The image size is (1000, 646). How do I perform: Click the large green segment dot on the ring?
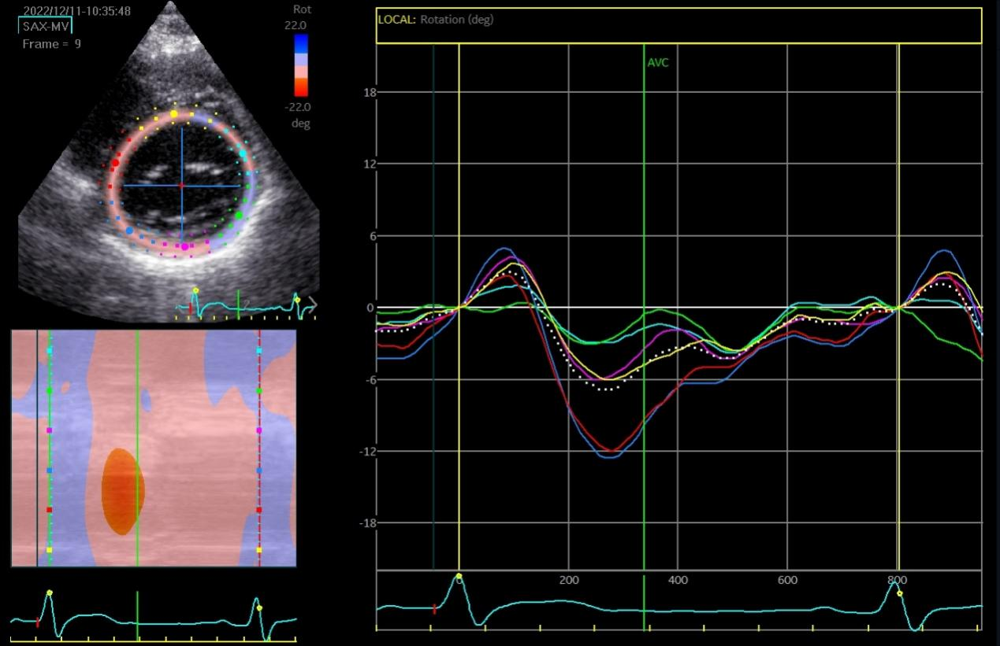click(x=239, y=215)
